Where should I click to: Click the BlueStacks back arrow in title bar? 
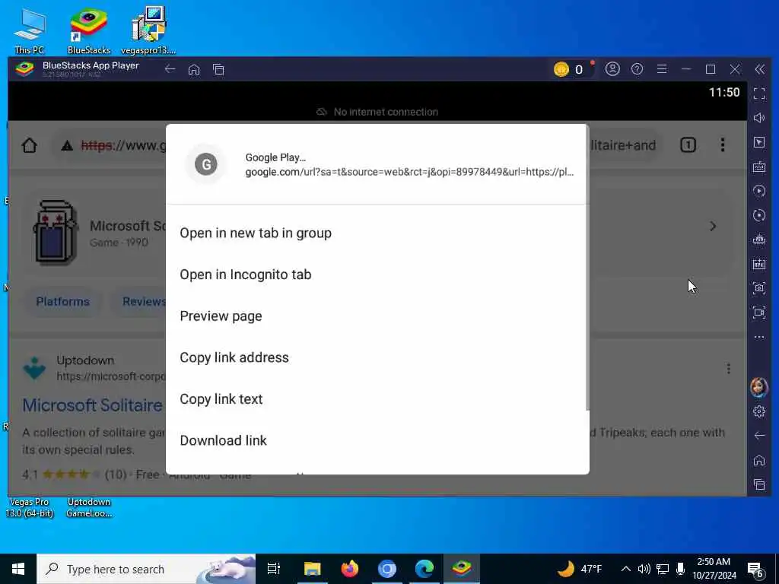coord(170,69)
